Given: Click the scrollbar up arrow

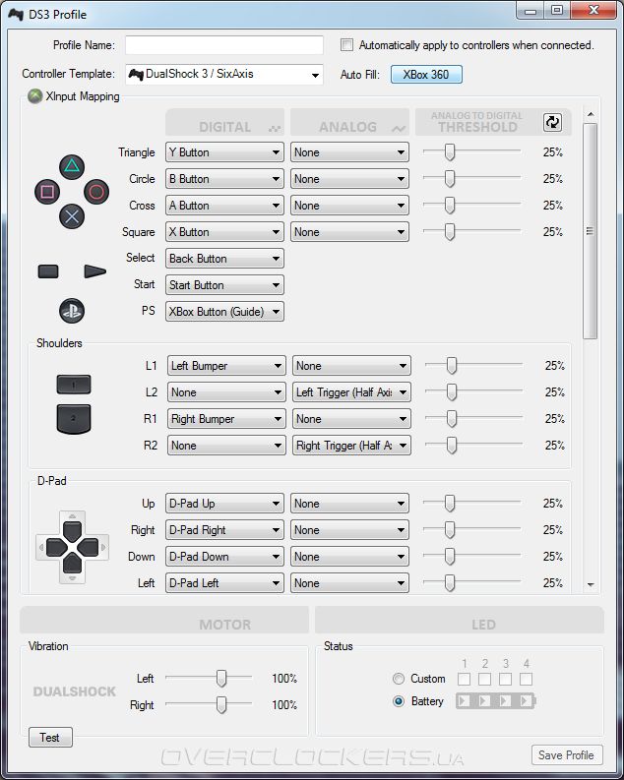Looking at the screenshot, I should 591,114.
